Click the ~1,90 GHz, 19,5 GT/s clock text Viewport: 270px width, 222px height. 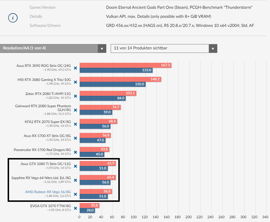pos(57,70)
